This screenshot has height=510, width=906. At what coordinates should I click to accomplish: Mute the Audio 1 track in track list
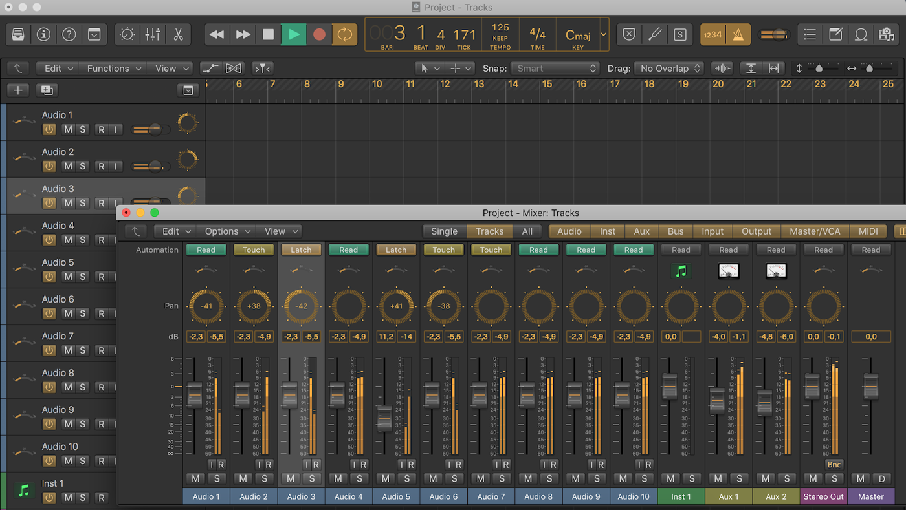coord(68,129)
